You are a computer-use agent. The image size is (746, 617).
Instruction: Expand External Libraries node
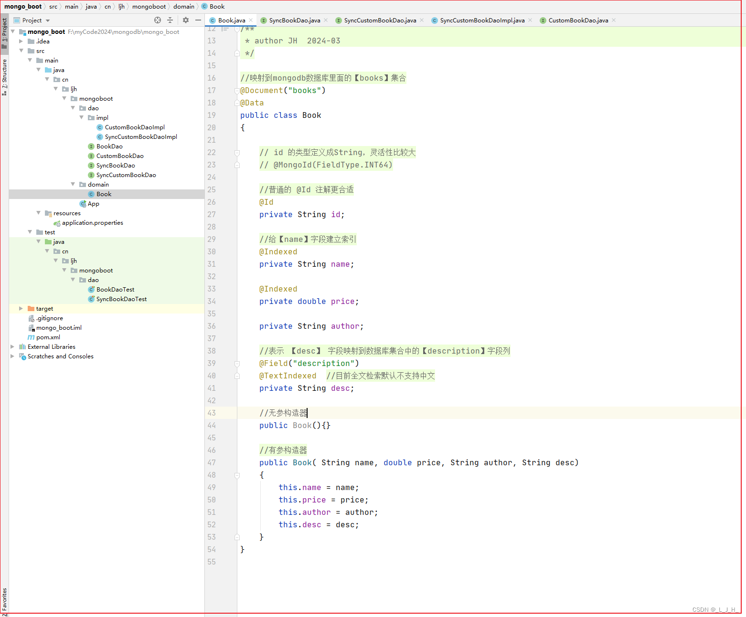[12, 346]
